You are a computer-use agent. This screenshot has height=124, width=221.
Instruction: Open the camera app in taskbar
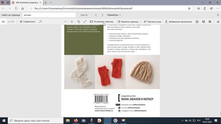tap(84, 121)
